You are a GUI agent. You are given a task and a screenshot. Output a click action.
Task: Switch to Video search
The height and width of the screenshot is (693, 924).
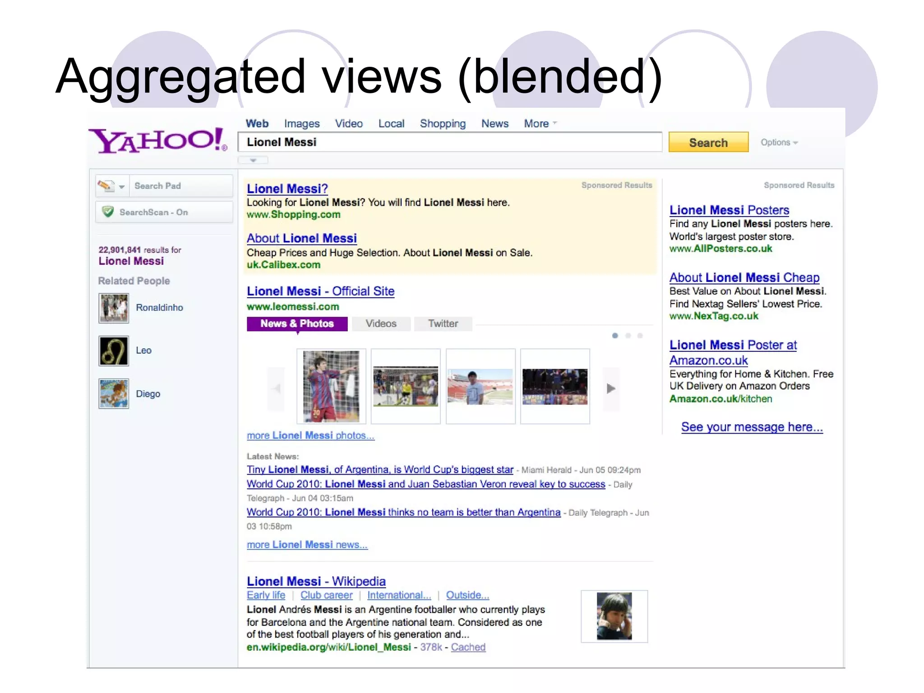(x=349, y=124)
